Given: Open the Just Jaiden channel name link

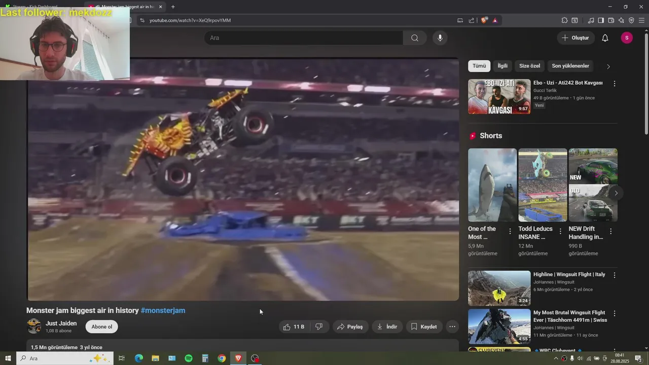Looking at the screenshot, I should tap(61, 323).
